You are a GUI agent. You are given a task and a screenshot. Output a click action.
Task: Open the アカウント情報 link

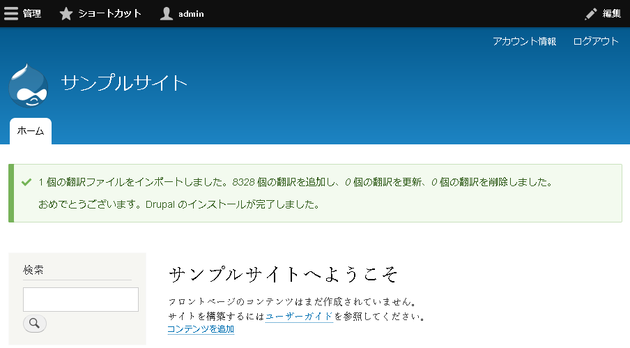pyautogui.click(x=524, y=41)
